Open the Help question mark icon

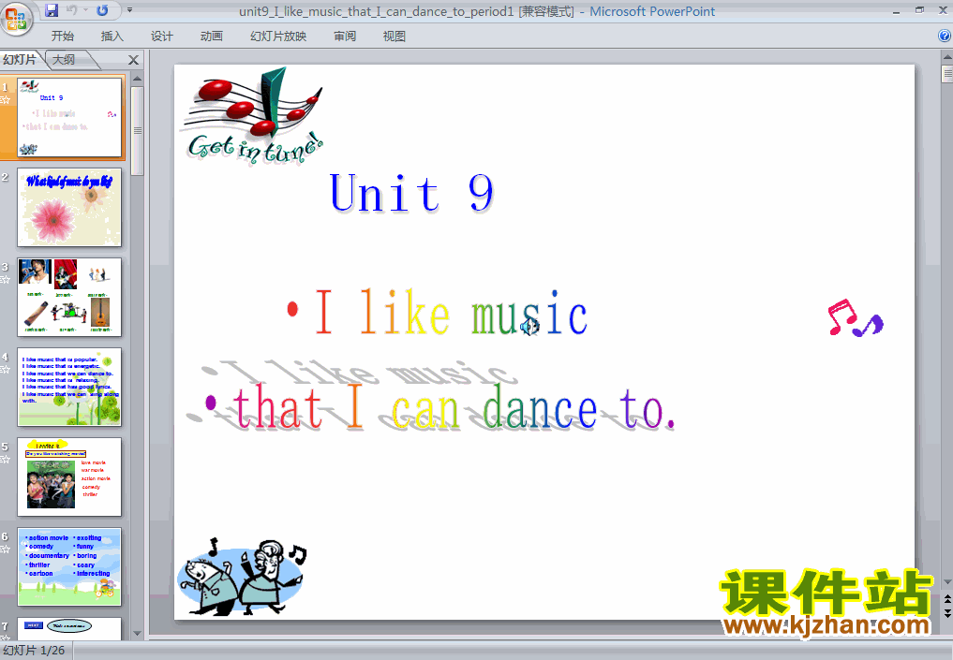[x=945, y=36]
